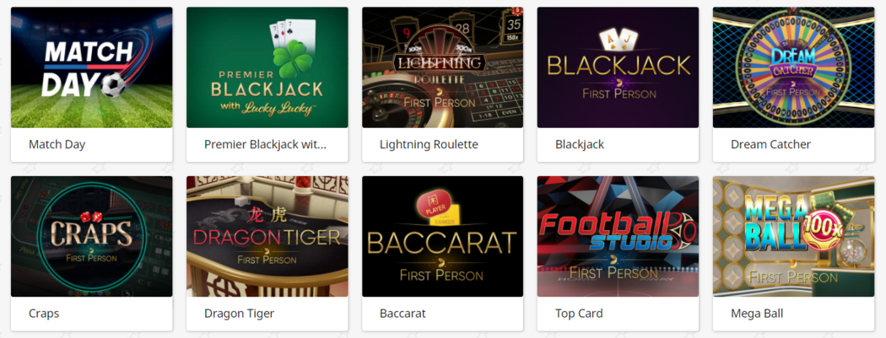Click the "Mega Ball" caption text
The height and width of the screenshot is (338, 886).
(x=757, y=314)
